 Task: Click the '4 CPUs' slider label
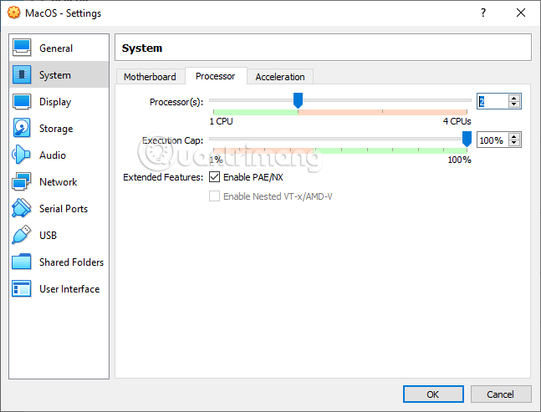[457, 121]
